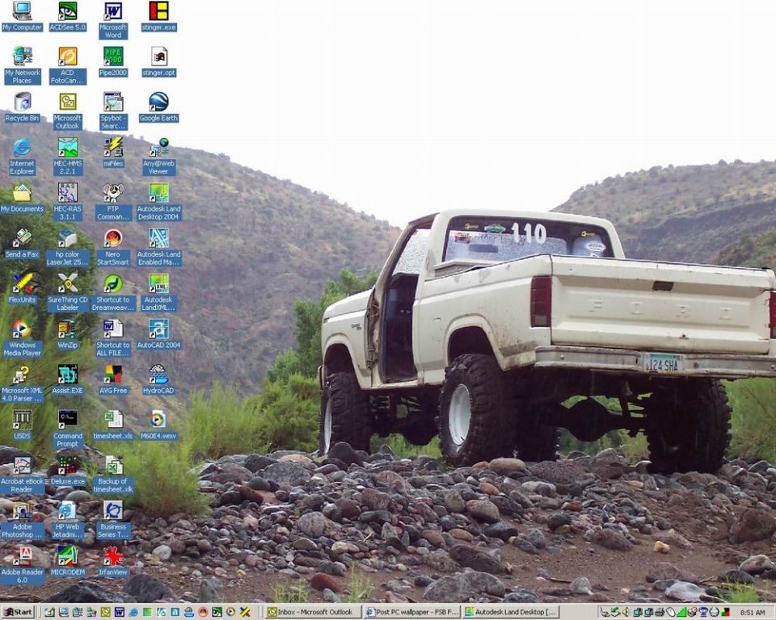Select the HydroCAD desktop icon

(x=159, y=380)
